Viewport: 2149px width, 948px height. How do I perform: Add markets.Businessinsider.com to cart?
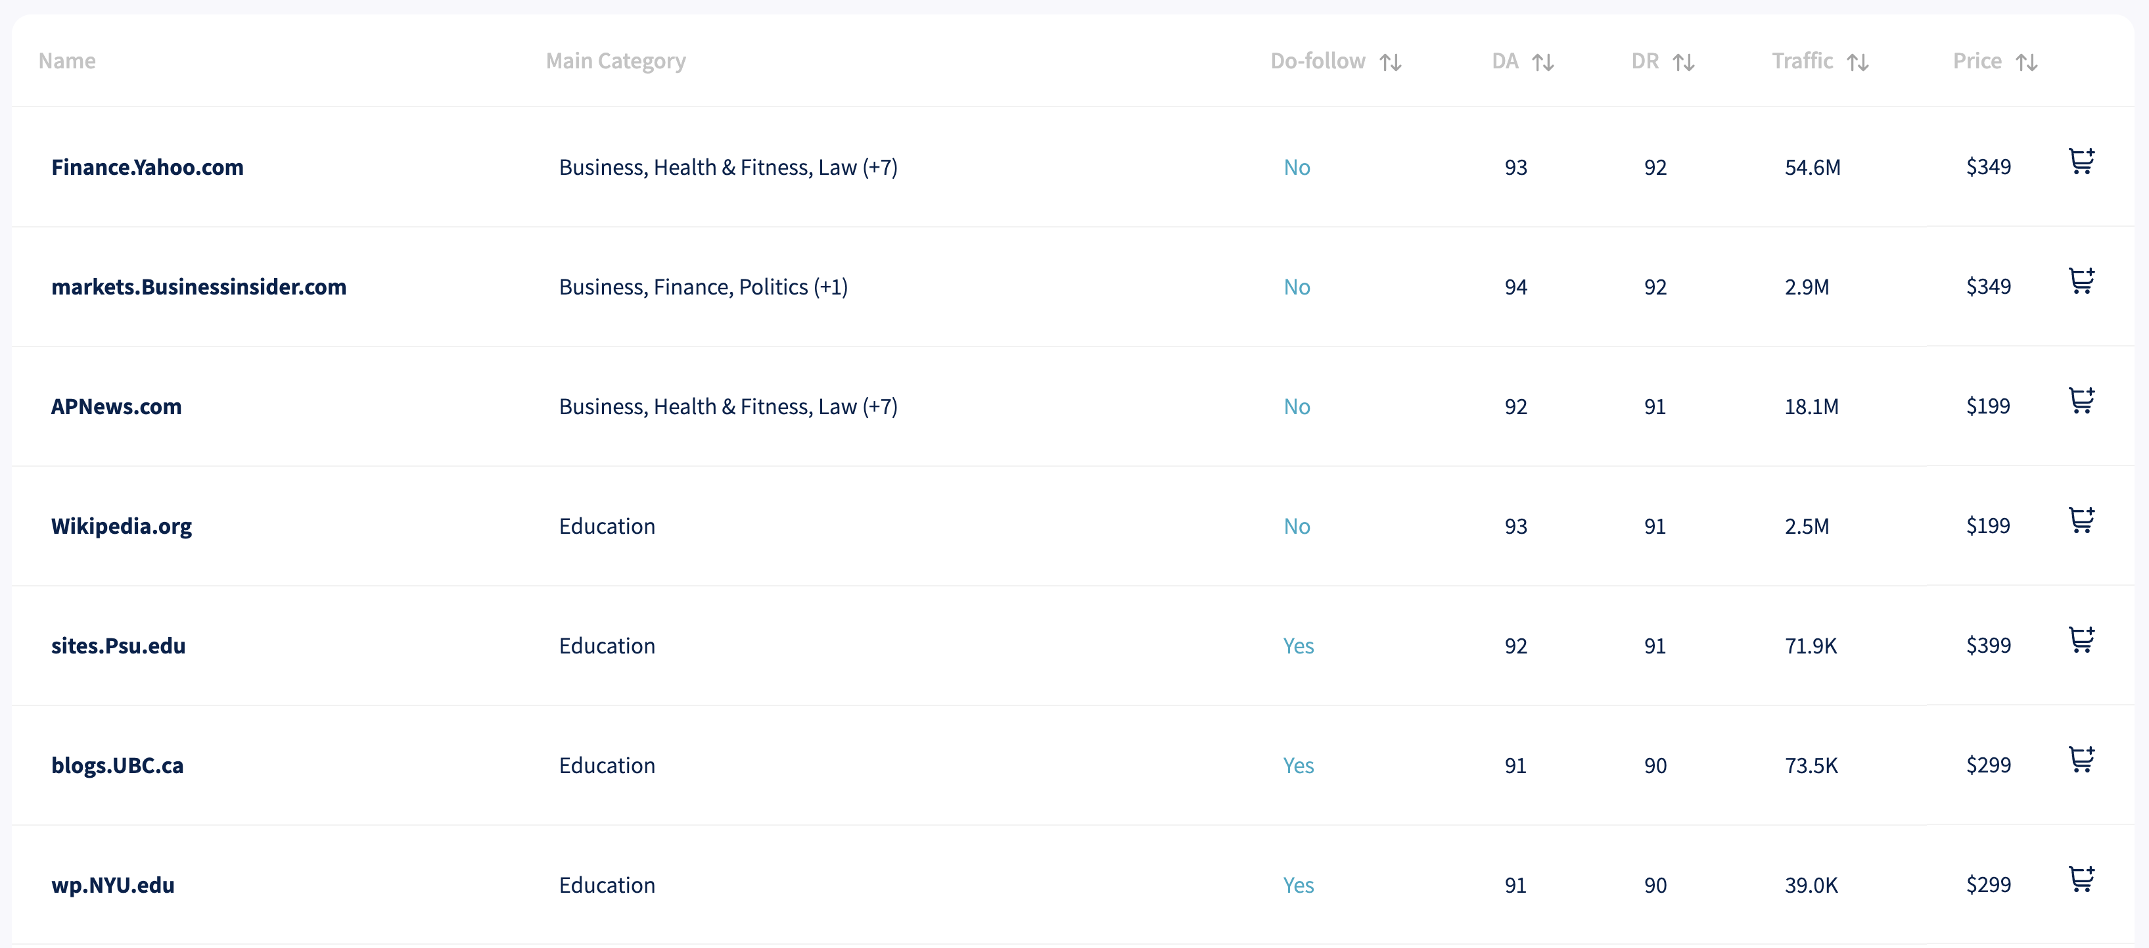pyautogui.click(x=2081, y=281)
